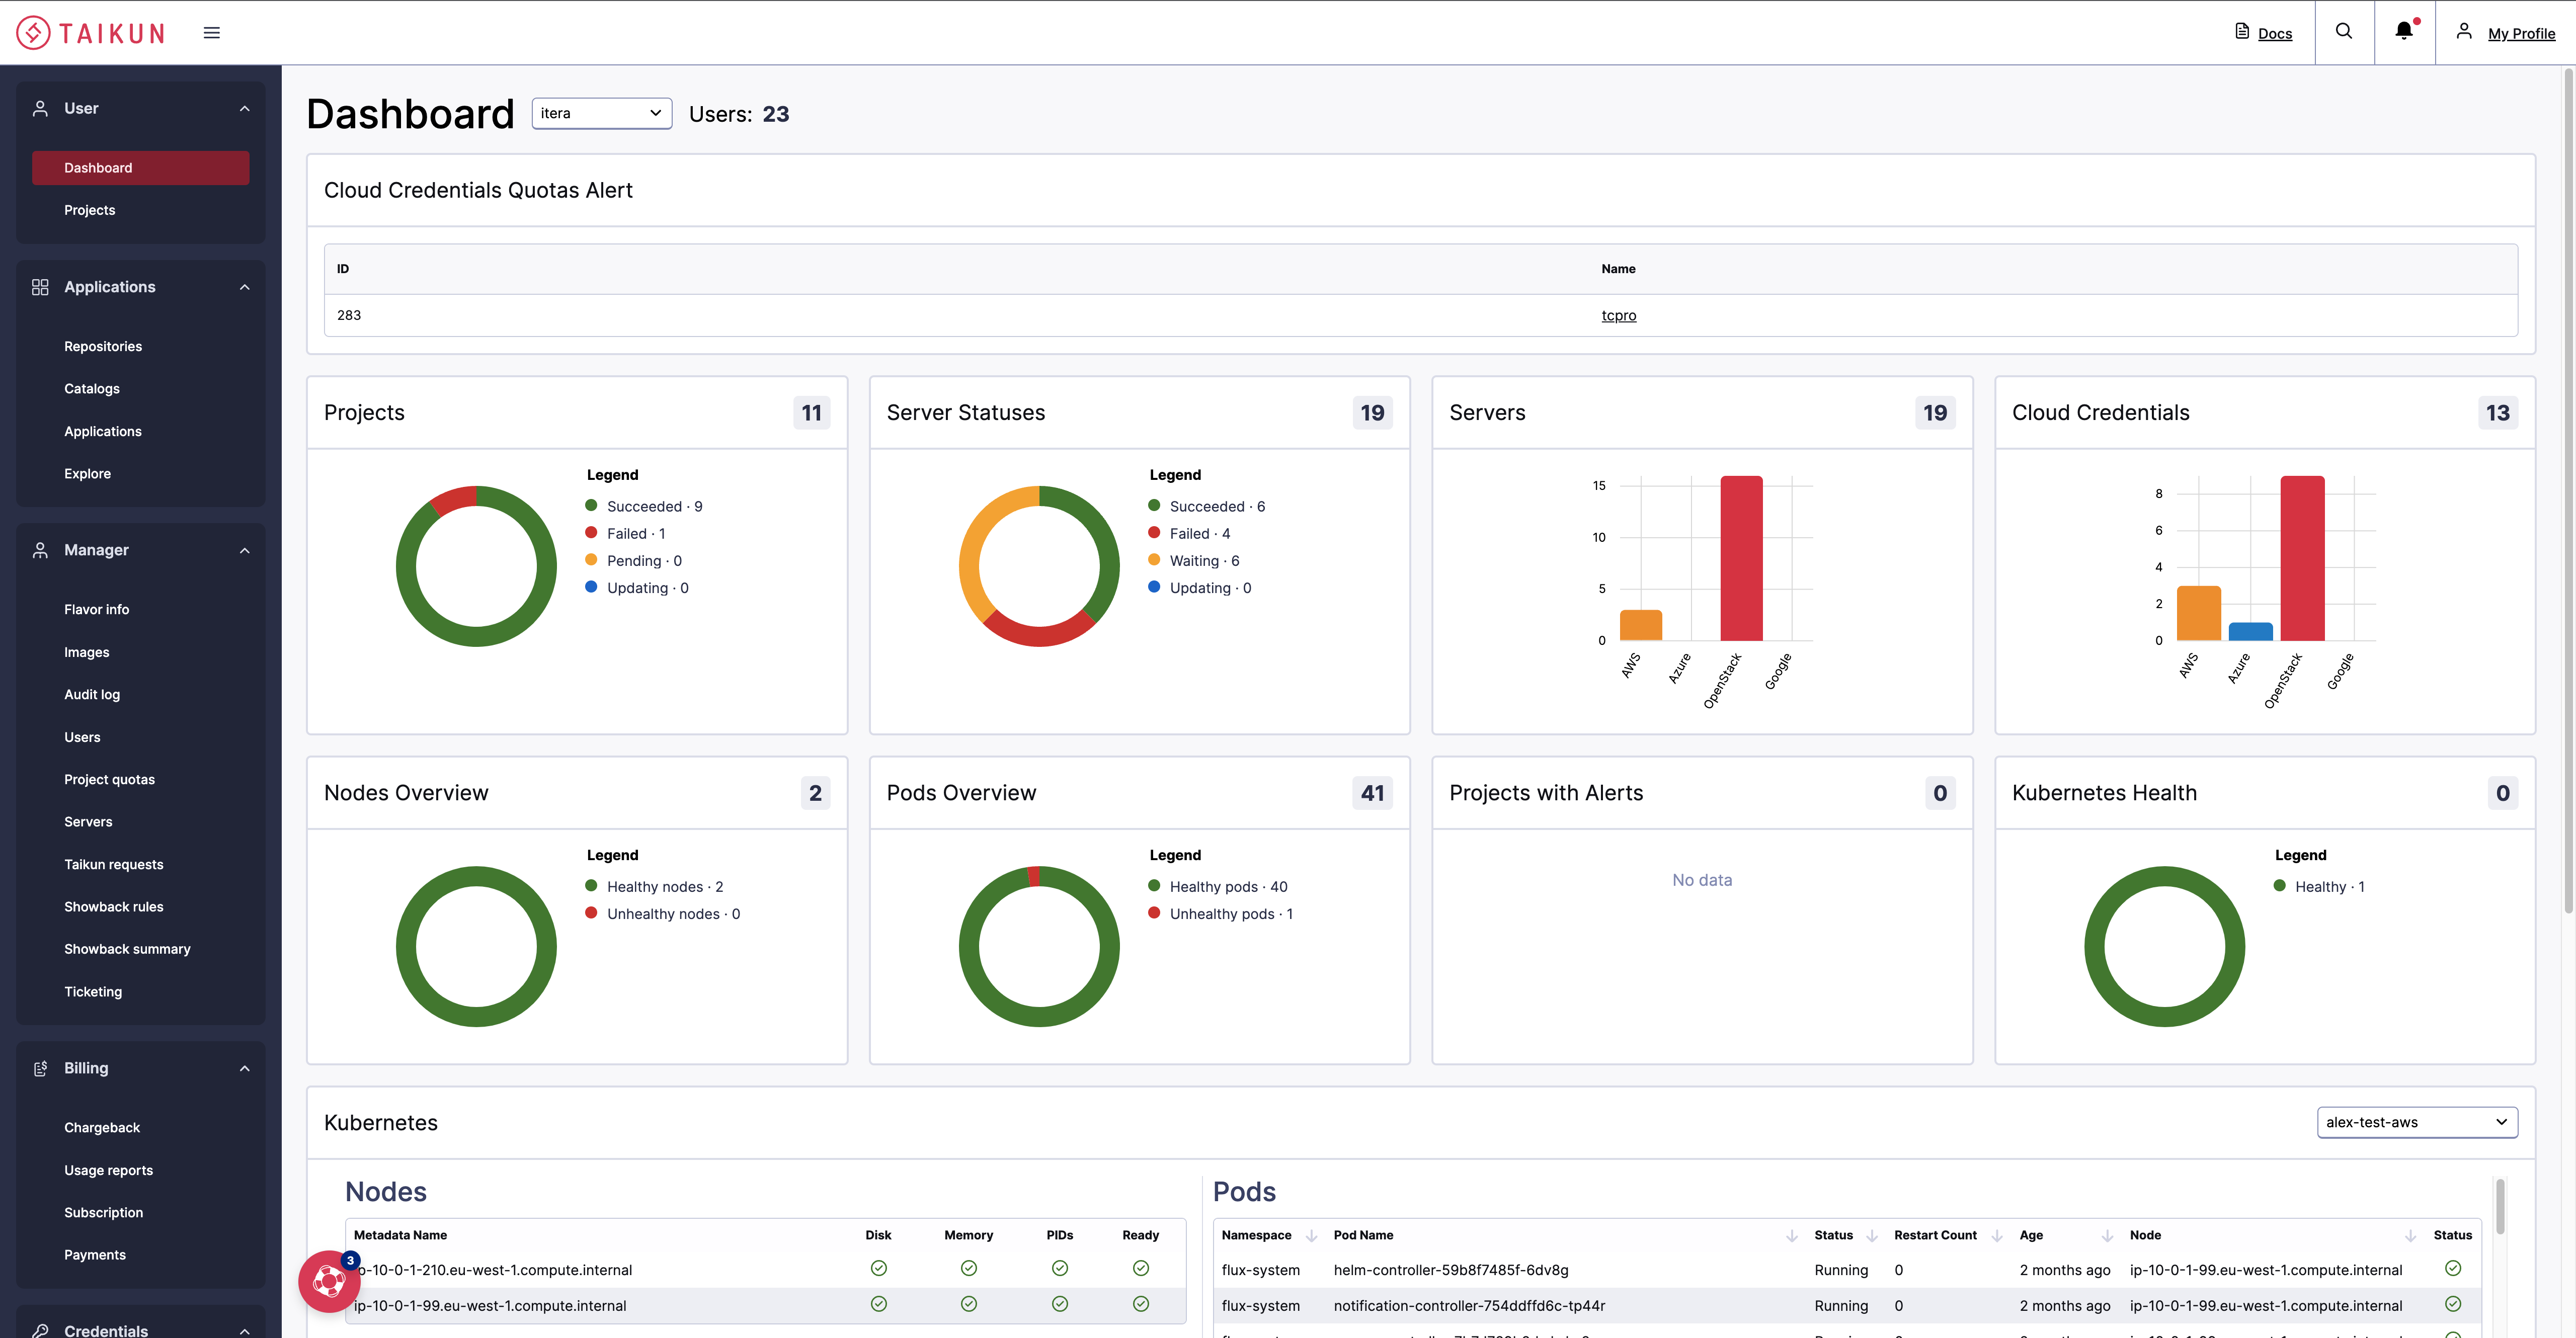Screen dimensions: 2576x1338
Task: Click the main page vertical scrollbar
Action: tap(2567, 490)
